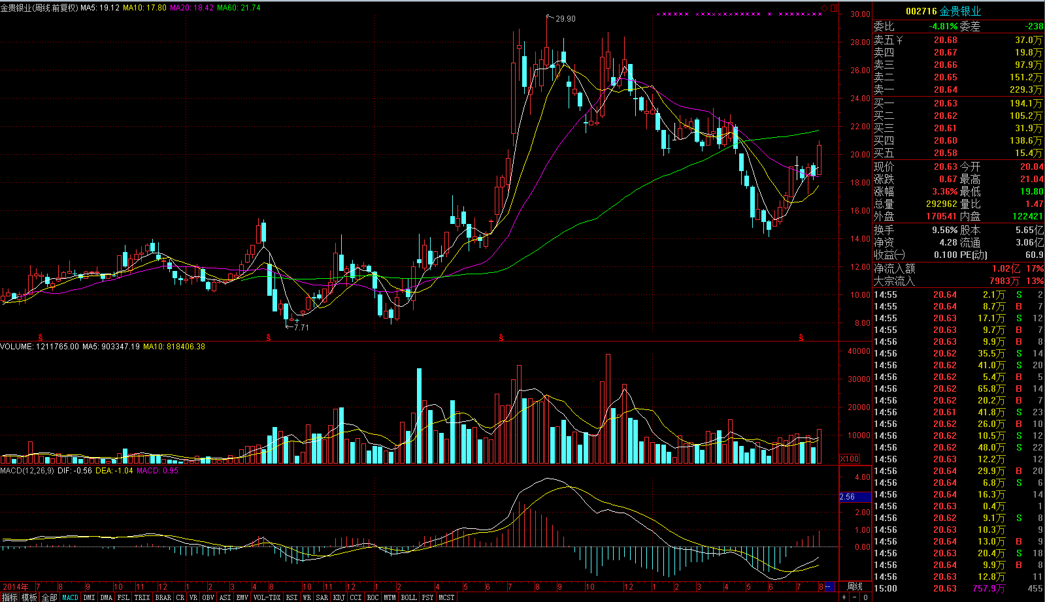The width and height of the screenshot is (1045, 602).
Task: Click the VOLUME: 1211765.00 label
Action: pyautogui.click(x=40, y=347)
